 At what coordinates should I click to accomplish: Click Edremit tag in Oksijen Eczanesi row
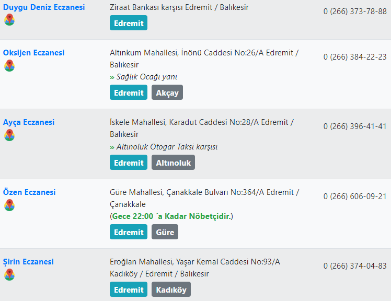(x=129, y=92)
